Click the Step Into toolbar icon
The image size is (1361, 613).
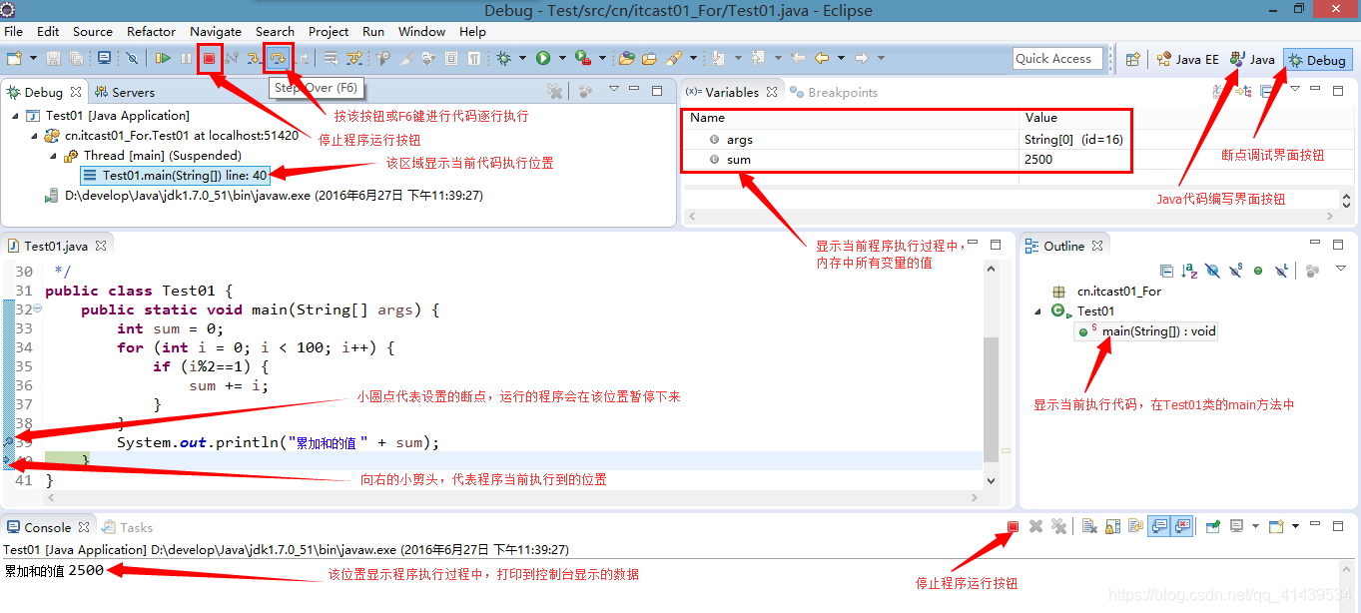(255, 58)
